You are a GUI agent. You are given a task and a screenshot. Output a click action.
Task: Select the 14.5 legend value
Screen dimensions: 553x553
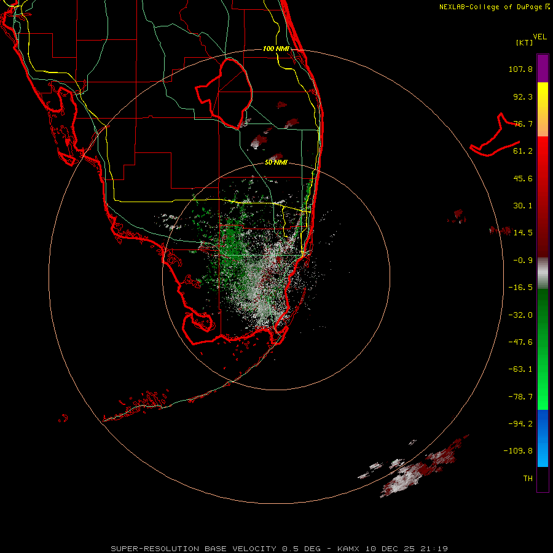523,233
